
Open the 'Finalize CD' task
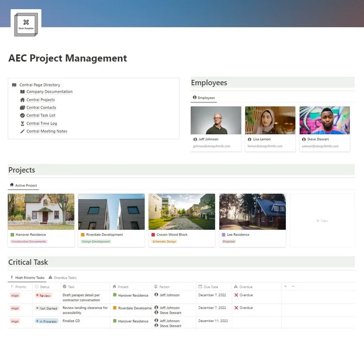tap(71, 321)
